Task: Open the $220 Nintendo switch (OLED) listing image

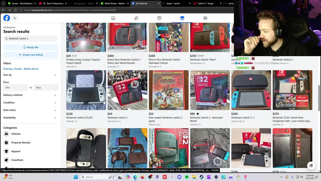Action: 86,90
